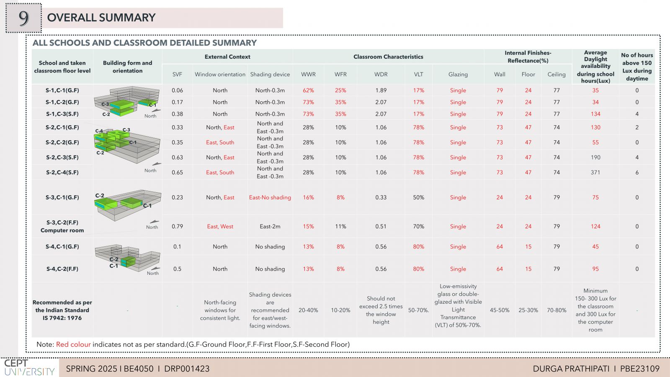
Task: Click the CEPT University logo
Action: [x=29, y=367]
